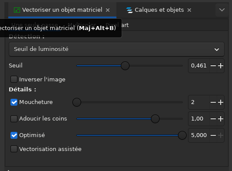Enable Adoucir les coins checkbox
Screen dimensions: 232x171
click(14, 119)
